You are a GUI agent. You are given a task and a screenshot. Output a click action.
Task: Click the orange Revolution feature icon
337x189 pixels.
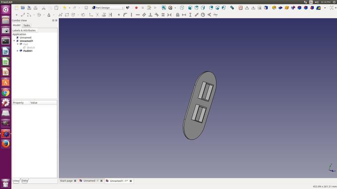tap(287, 7)
